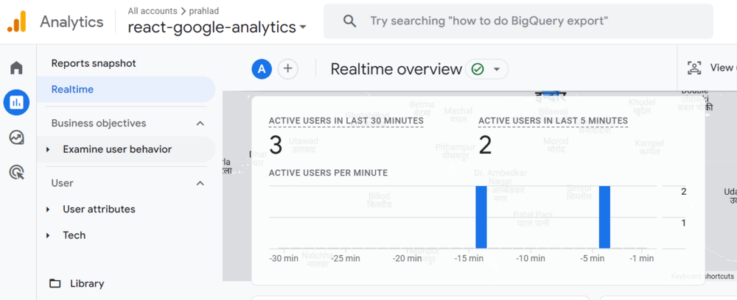Collapse the Business objectives section

tap(200, 124)
